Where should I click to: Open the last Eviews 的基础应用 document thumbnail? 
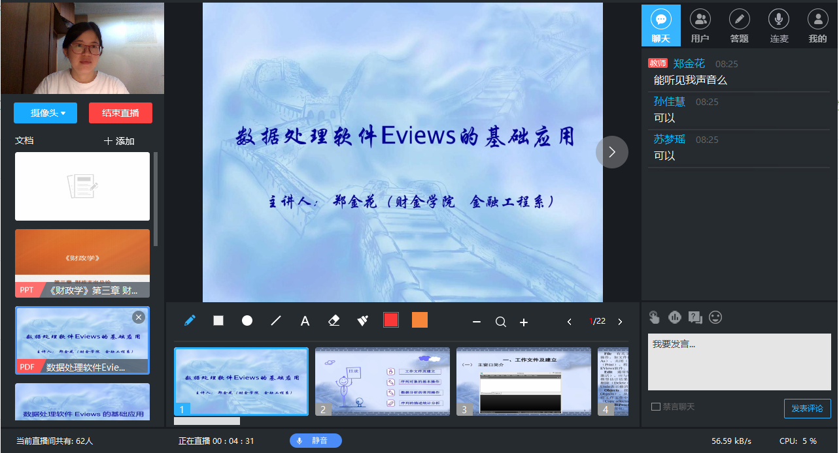(x=82, y=401)
